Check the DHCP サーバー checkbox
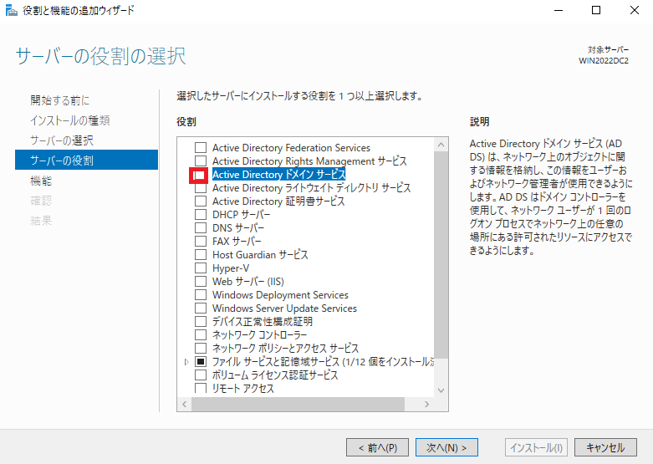This screenshot has height=464, width=653. pyautogui.click(x=201, y=215)
